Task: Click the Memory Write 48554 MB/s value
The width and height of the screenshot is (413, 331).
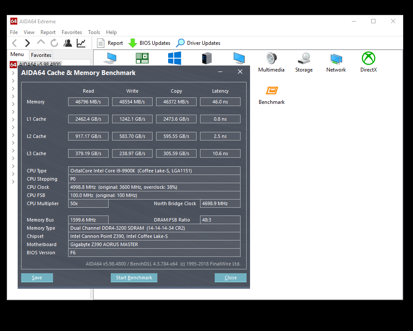Action: point(132,102)
